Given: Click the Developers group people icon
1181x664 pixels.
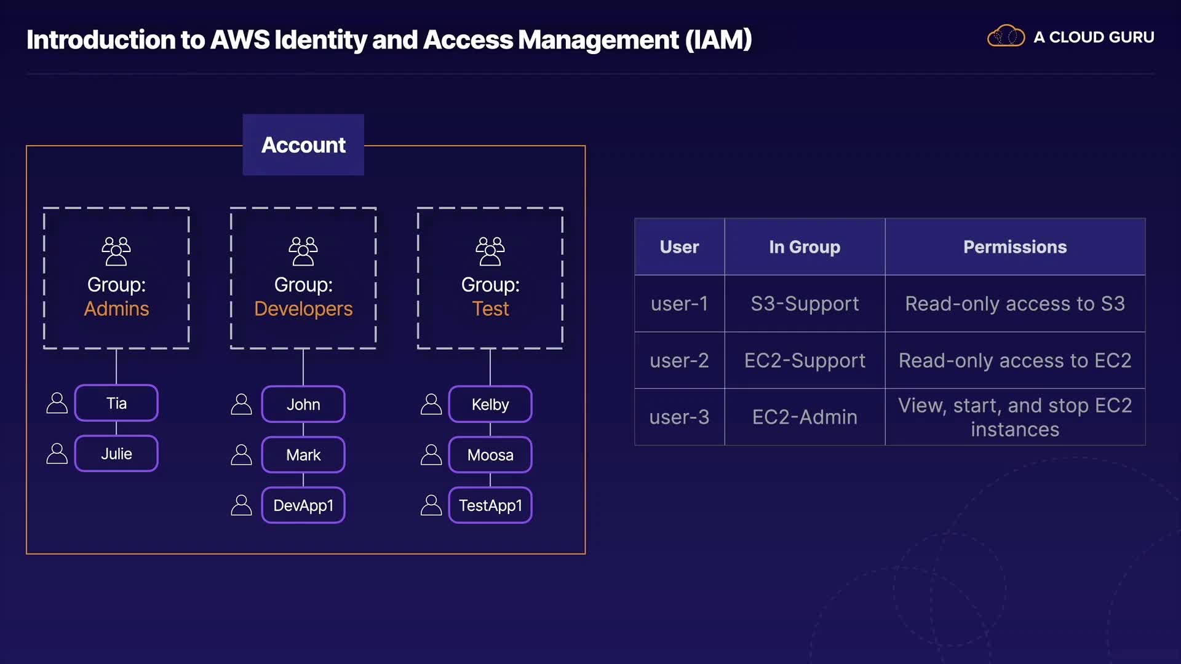Looking at the screenshot, I should pos(303,251).
